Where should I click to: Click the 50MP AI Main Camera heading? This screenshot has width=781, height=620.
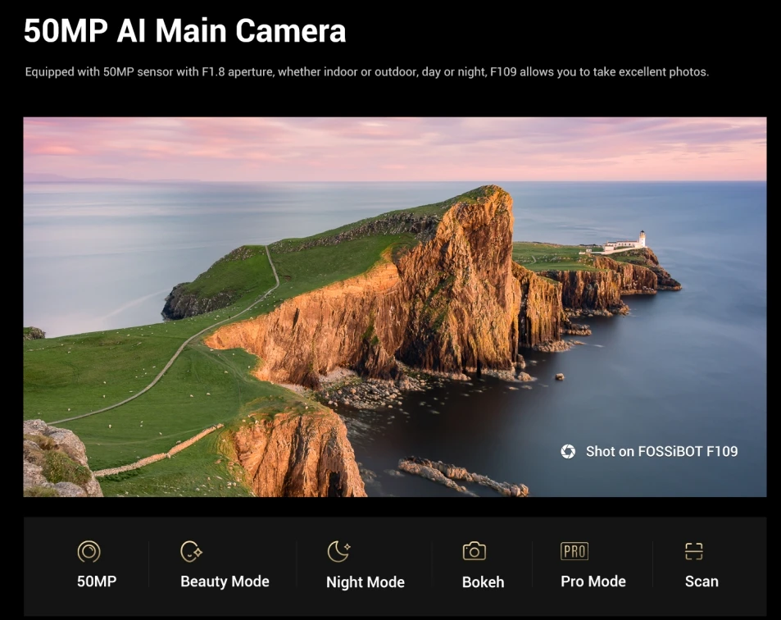pyautogui.click(x=184, y=30)
